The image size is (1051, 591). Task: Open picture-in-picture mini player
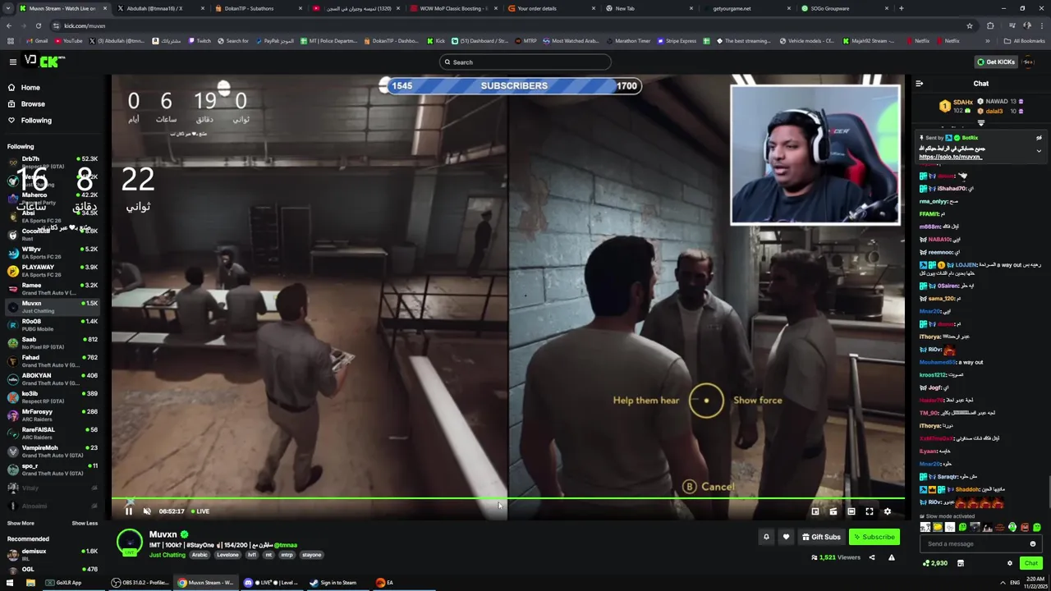pyautogui.click(x=815, y=511)
